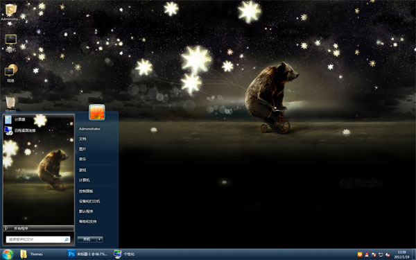Click the Windows Start orb
Screen dimensions: 416x260
[x=8, y=254]
